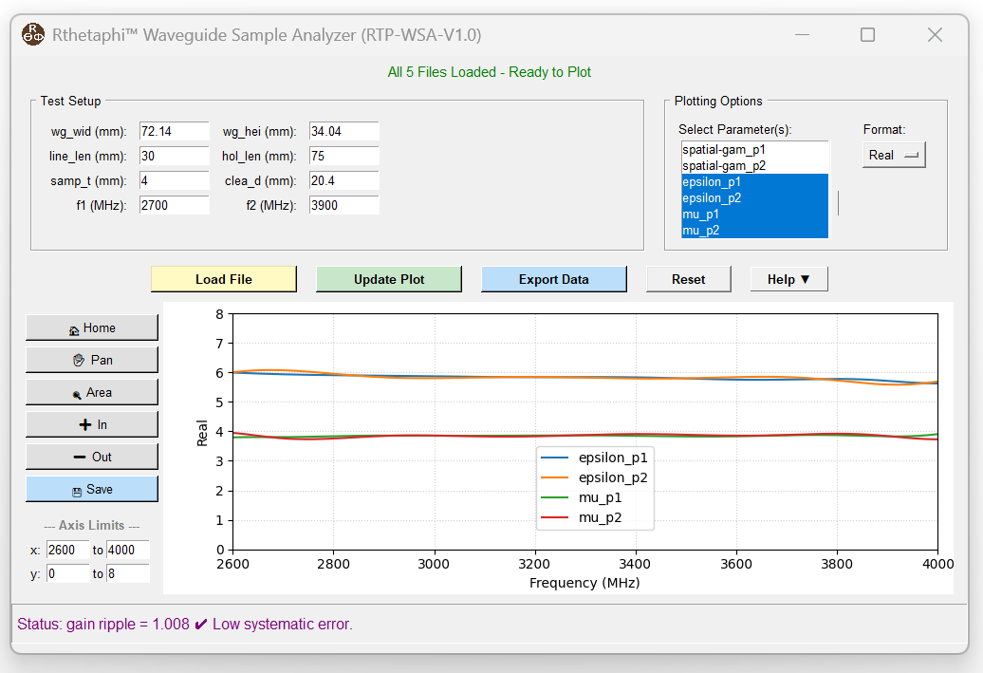Viewport: 983px width, 673px height.
Task: Zoom Out of the plot
Action: pyautogui.click(x=92, y=458)
